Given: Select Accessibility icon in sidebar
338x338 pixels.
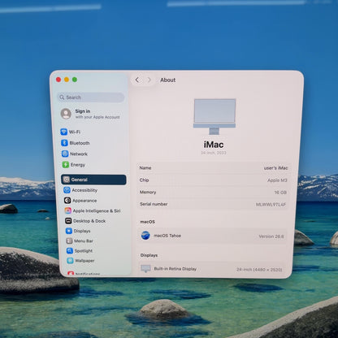Looking at the screenshot, I should [x=67, y=190].
